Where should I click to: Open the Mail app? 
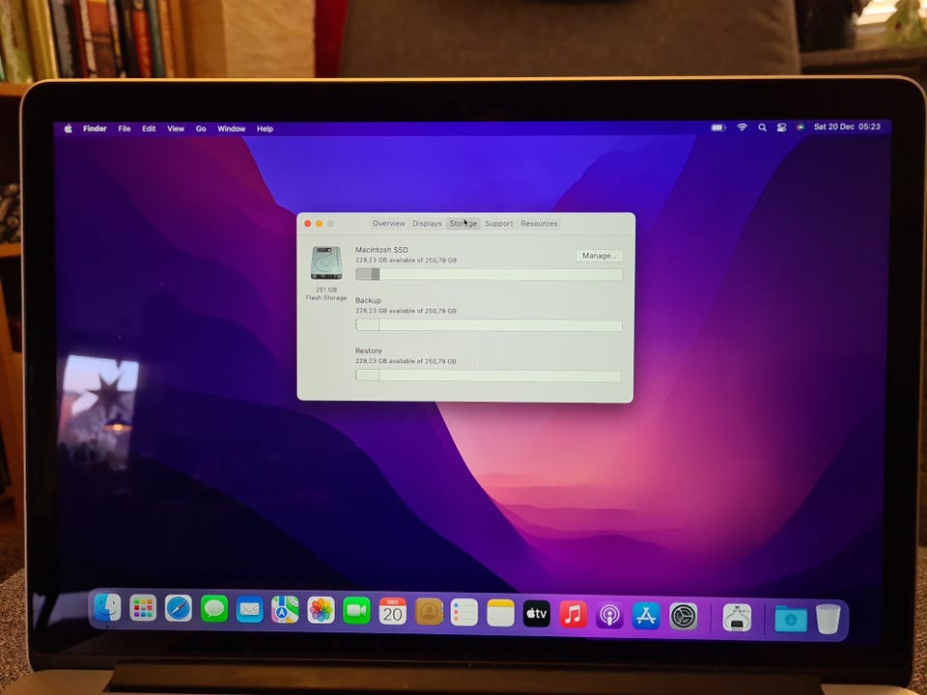point(249,610)
